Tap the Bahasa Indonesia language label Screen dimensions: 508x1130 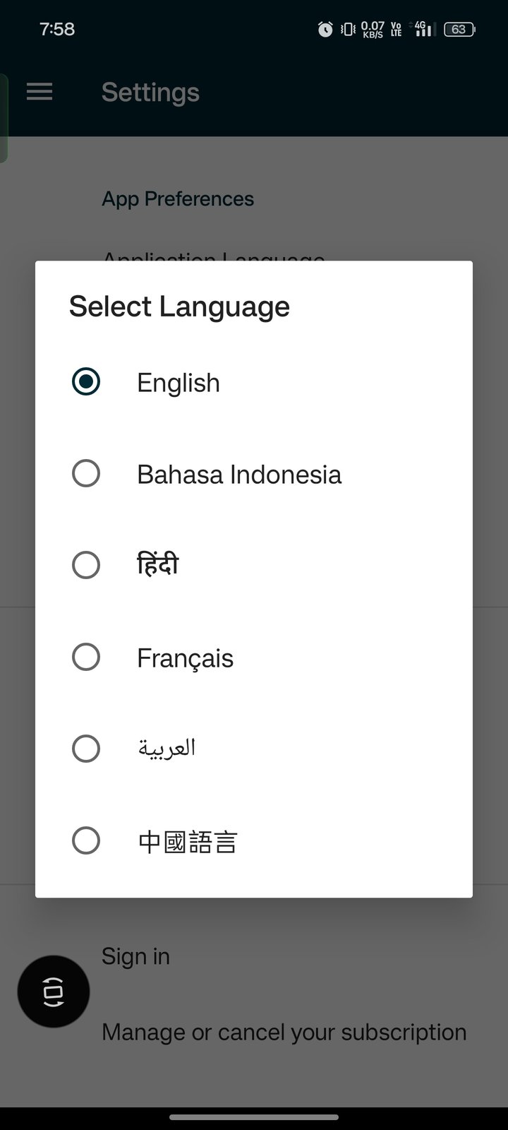[239, 475]
